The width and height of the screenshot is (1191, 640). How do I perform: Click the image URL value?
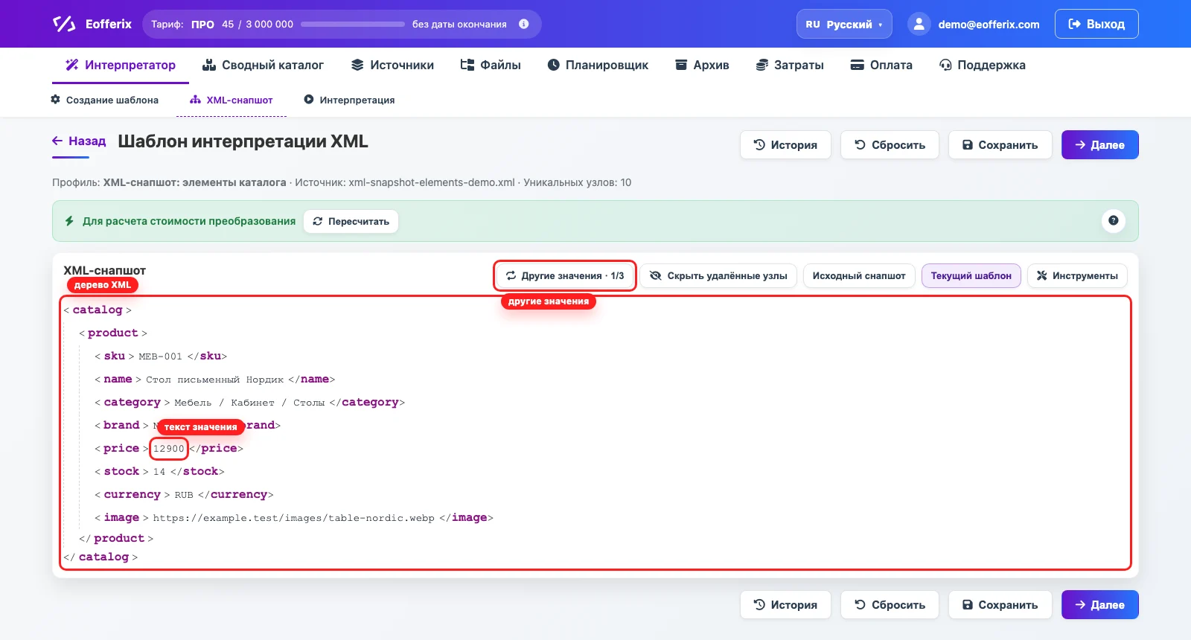click(293, 518)
